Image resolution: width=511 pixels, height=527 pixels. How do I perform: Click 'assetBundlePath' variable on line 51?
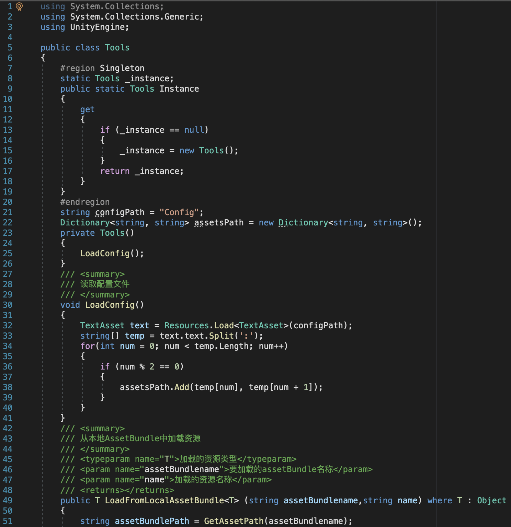[x=152, y=521]
